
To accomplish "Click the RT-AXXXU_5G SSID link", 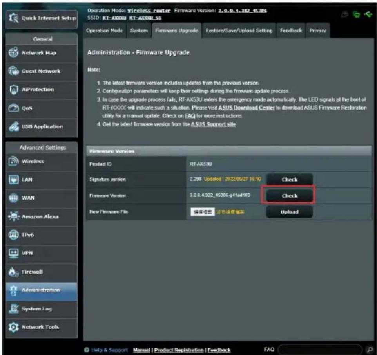I will click(145, 18).
